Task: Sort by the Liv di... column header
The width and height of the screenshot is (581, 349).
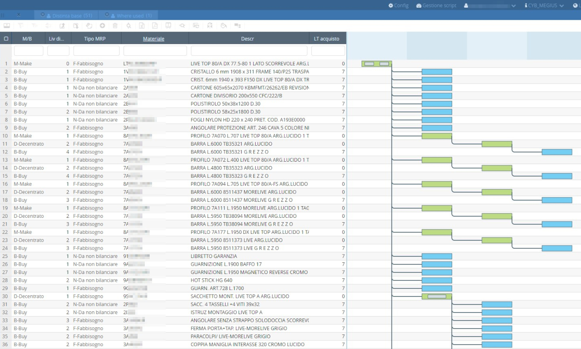Action: (x=58, y=39)
